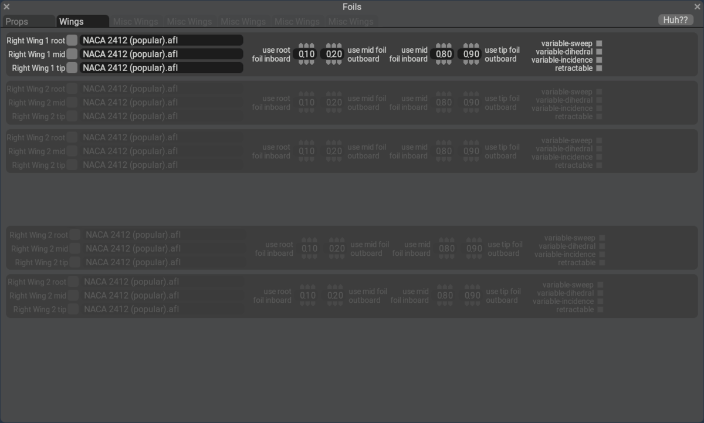Select the Wings tab
704x423 pixels.
coord(82,22)
